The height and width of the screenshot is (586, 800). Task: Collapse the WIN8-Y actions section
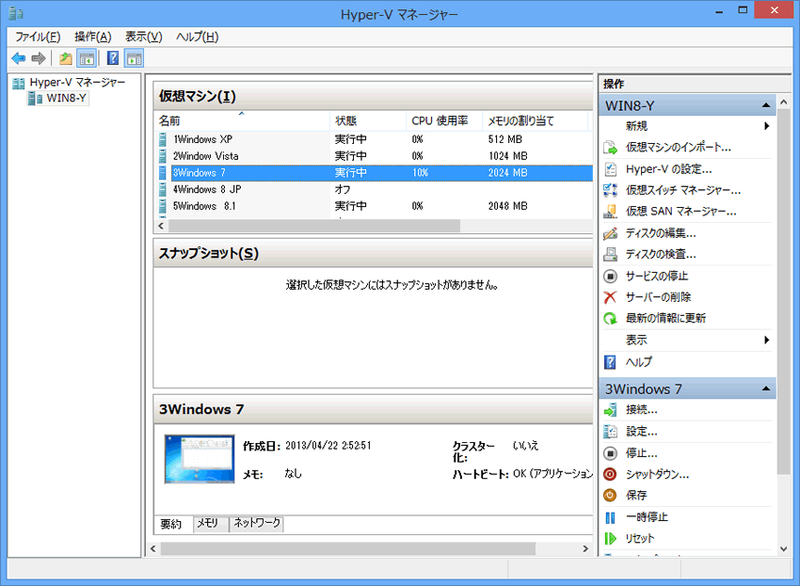(x=766, y=105)
